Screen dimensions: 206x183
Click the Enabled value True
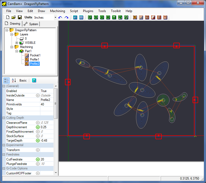click(47, 91)
